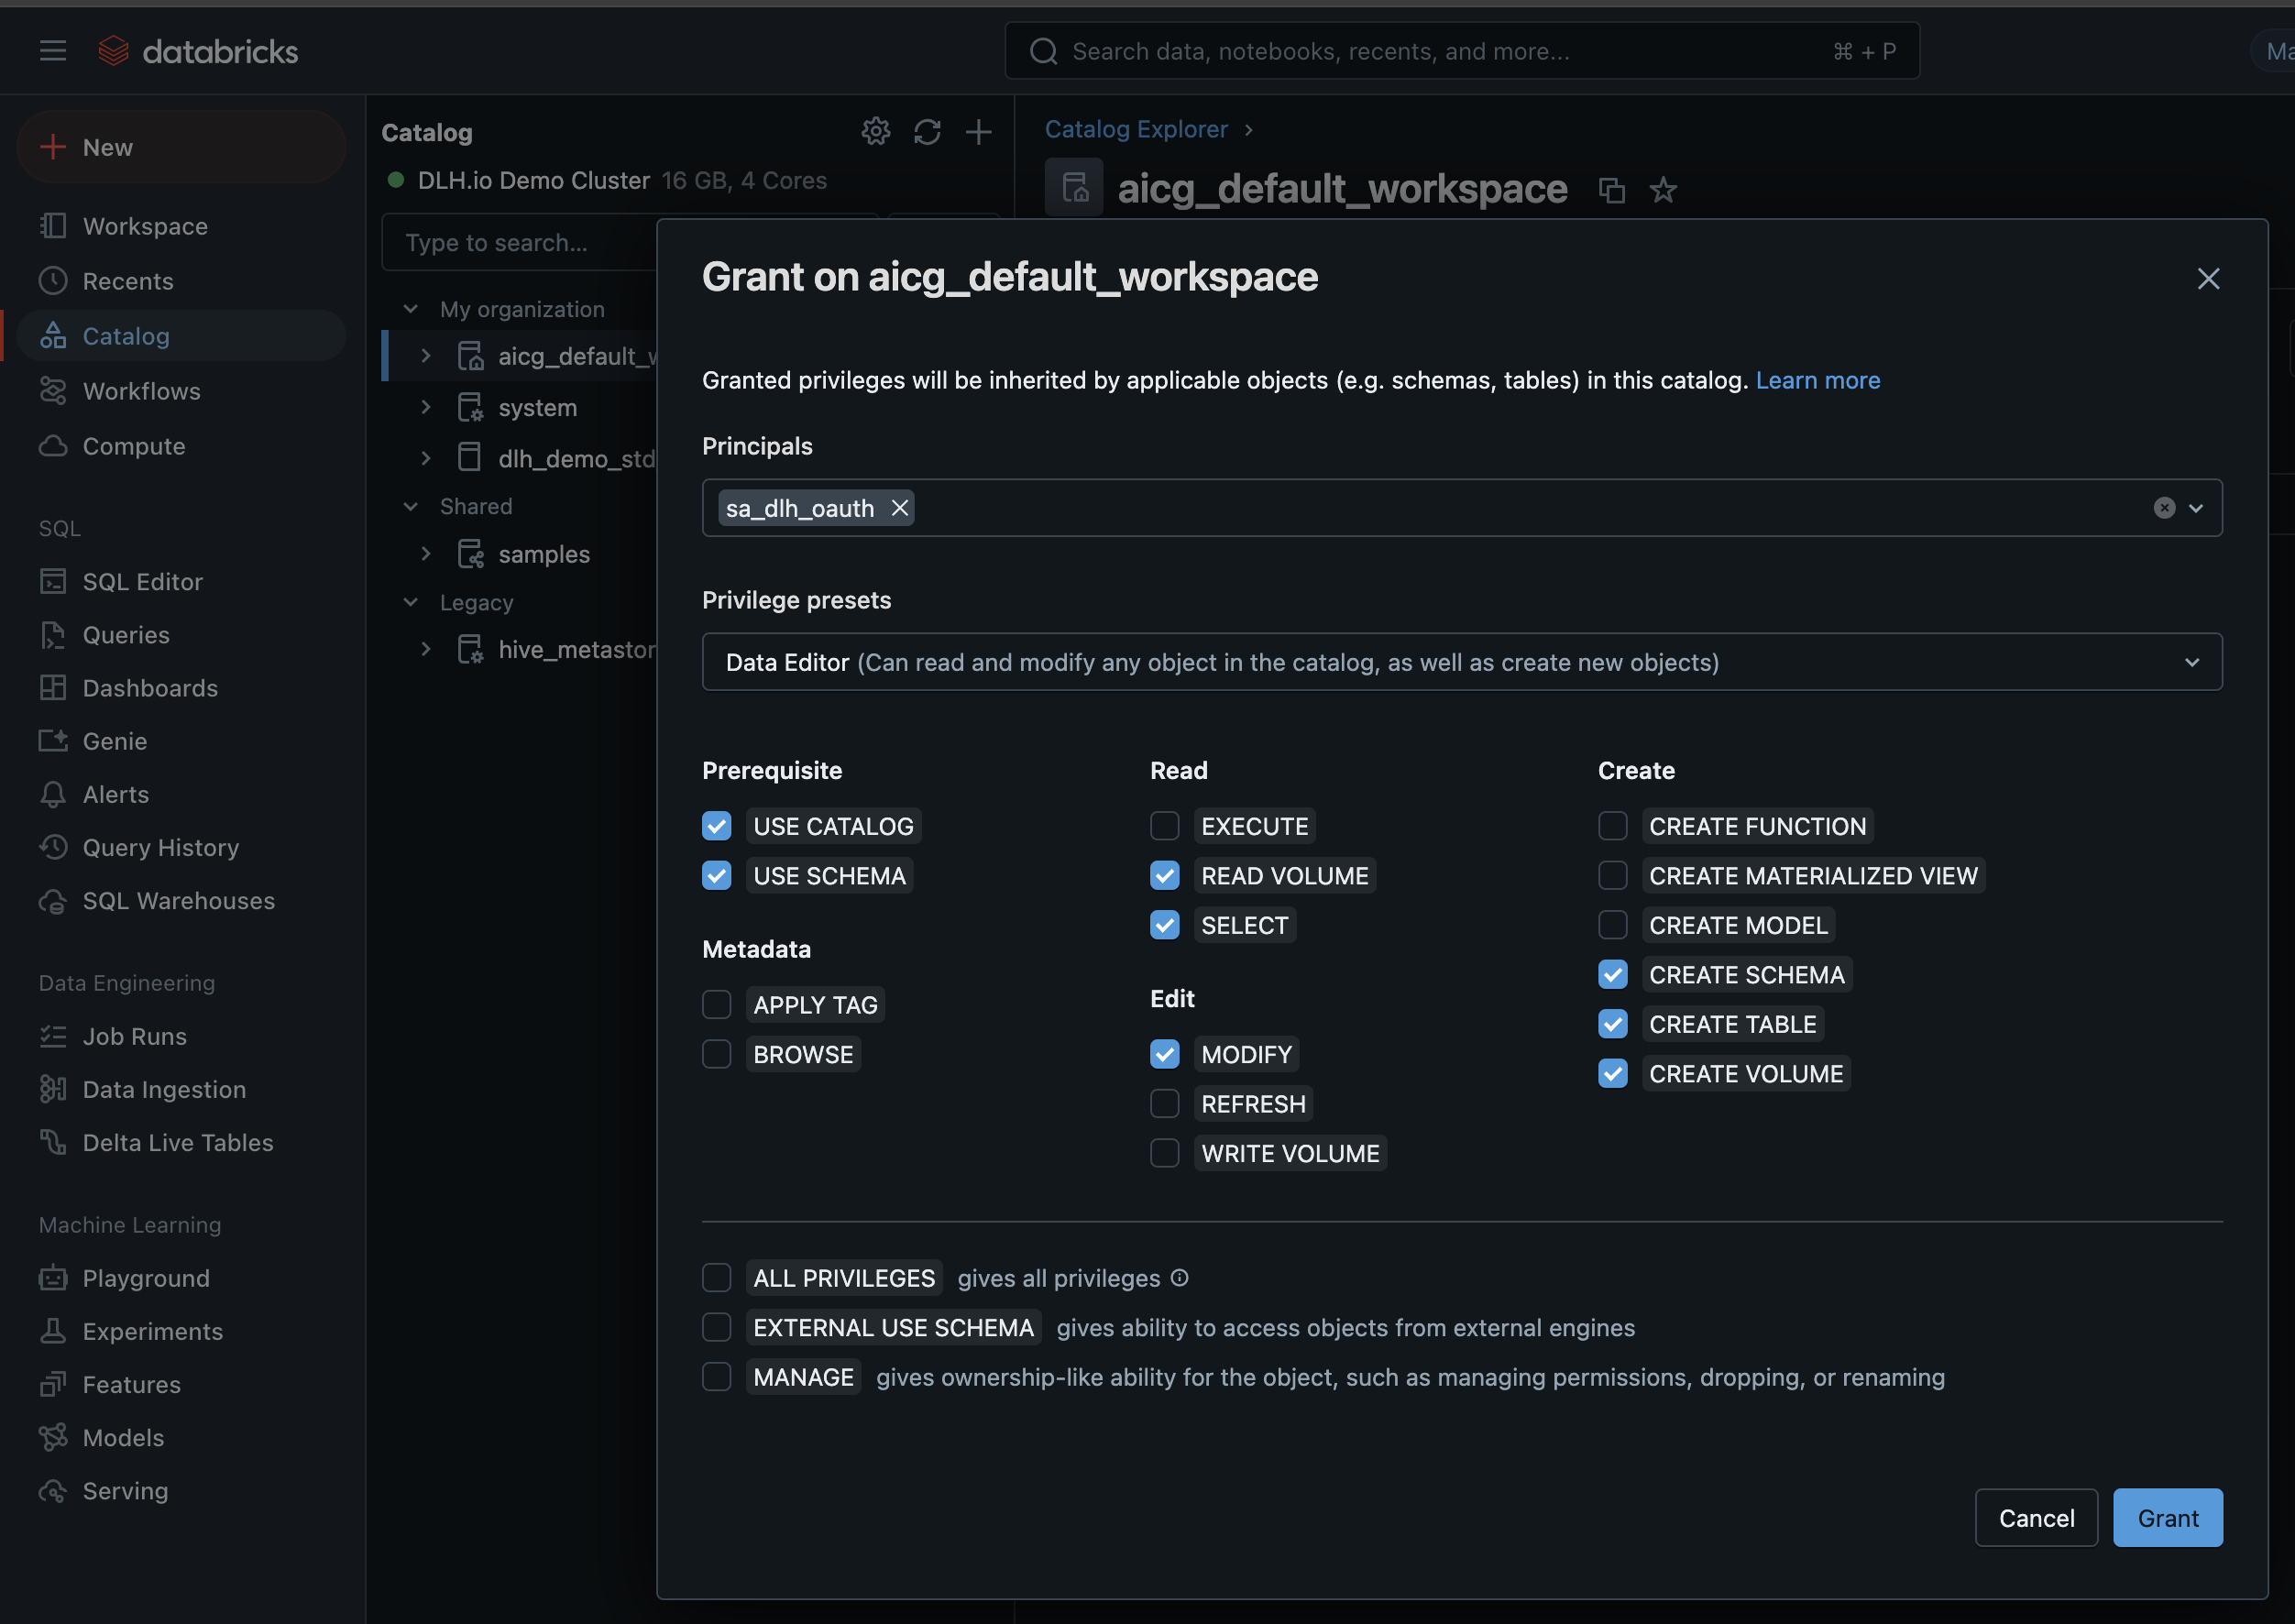Star aicg_default_workspace as a favorite

click(1662, 190)
